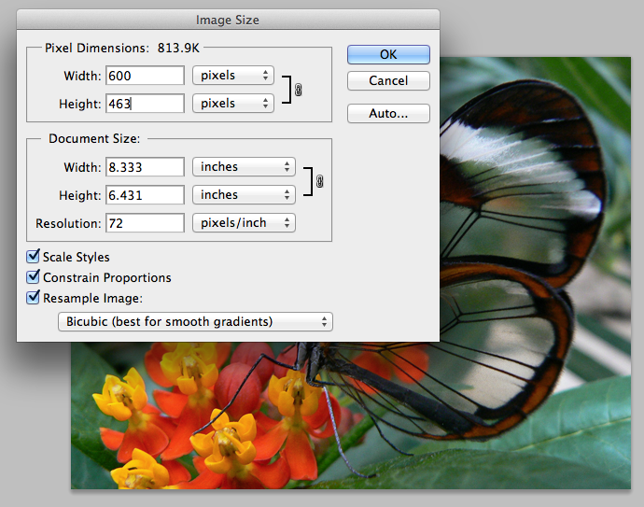The image size is (644, 507).
Task: Click the Resolution field showing 72
Action: click(x=145, y=223)
